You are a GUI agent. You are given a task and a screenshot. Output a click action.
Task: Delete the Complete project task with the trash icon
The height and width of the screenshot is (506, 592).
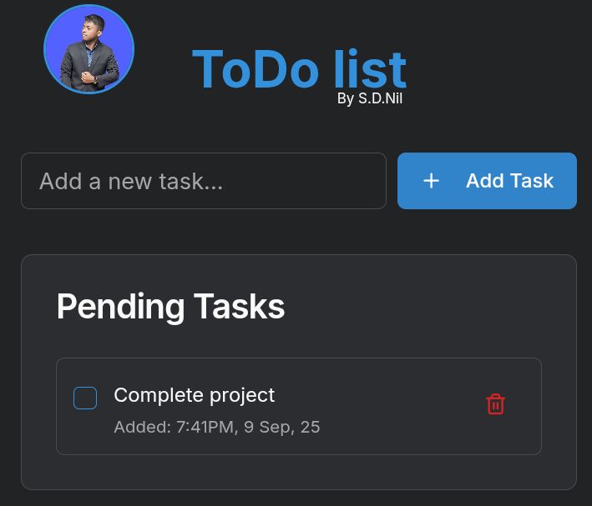(495, 404)
